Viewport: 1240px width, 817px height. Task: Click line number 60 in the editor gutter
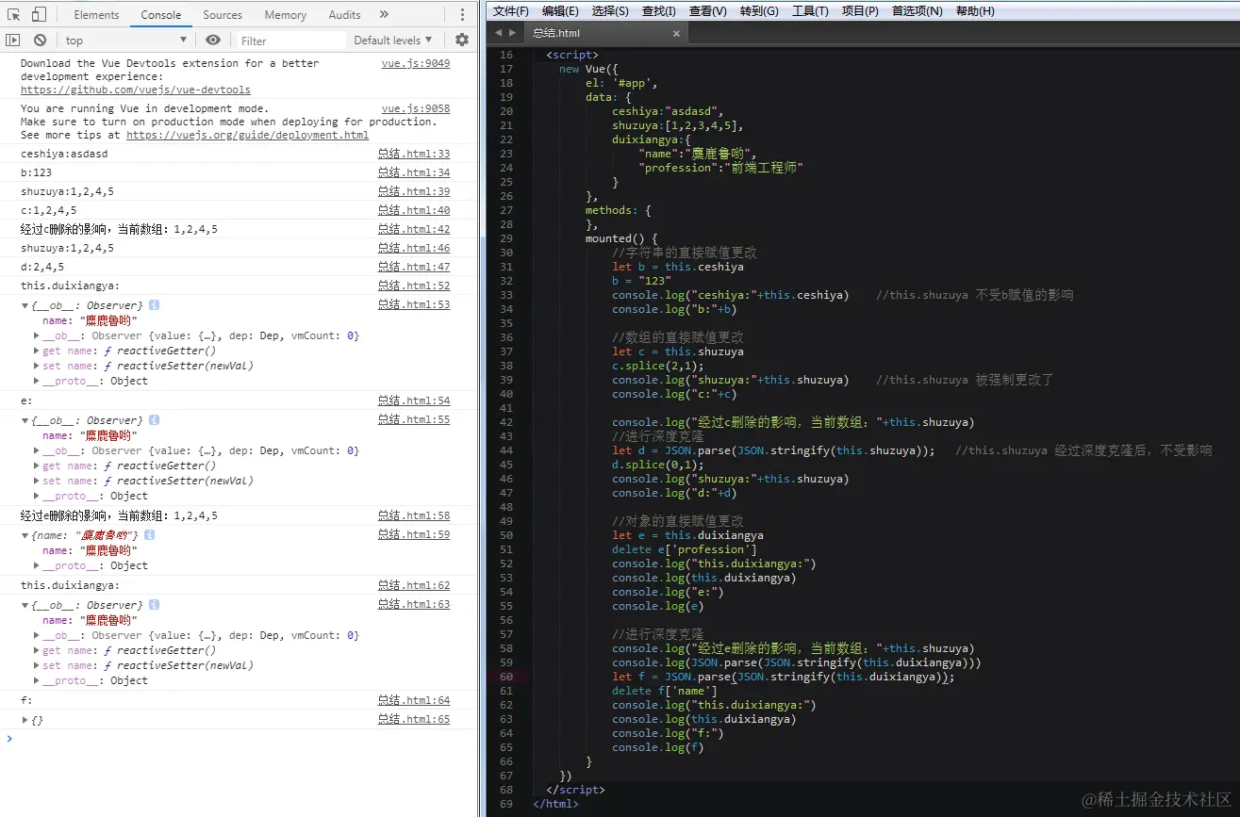506,677
